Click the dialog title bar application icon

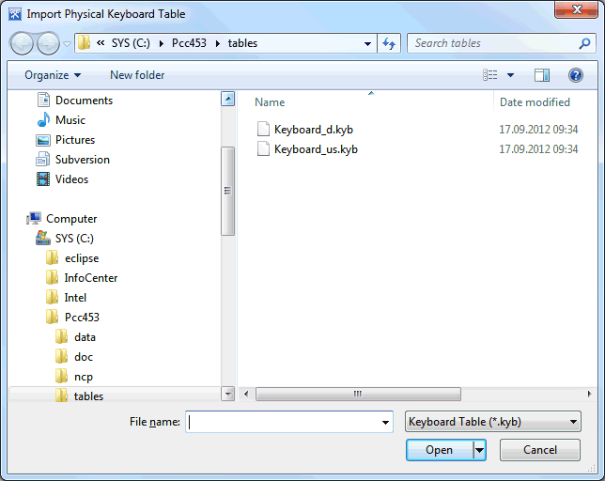pyautogui.click(x=15, y=14)
